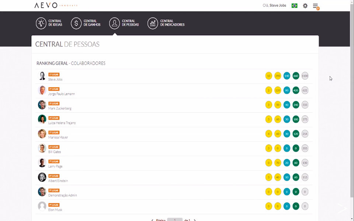Image resolution: width=354 pixels, height=221 pixels.
Task: Click Marissa Mayer name
Action: click(58, 137)
